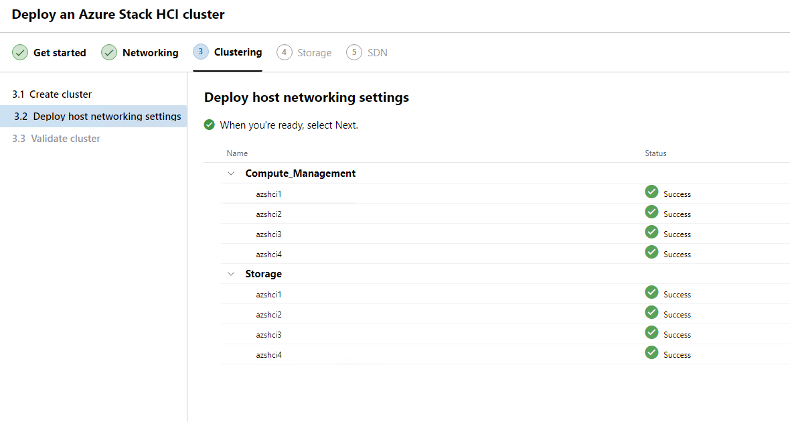Switch to the Networking tab

(x=150, y=53)
